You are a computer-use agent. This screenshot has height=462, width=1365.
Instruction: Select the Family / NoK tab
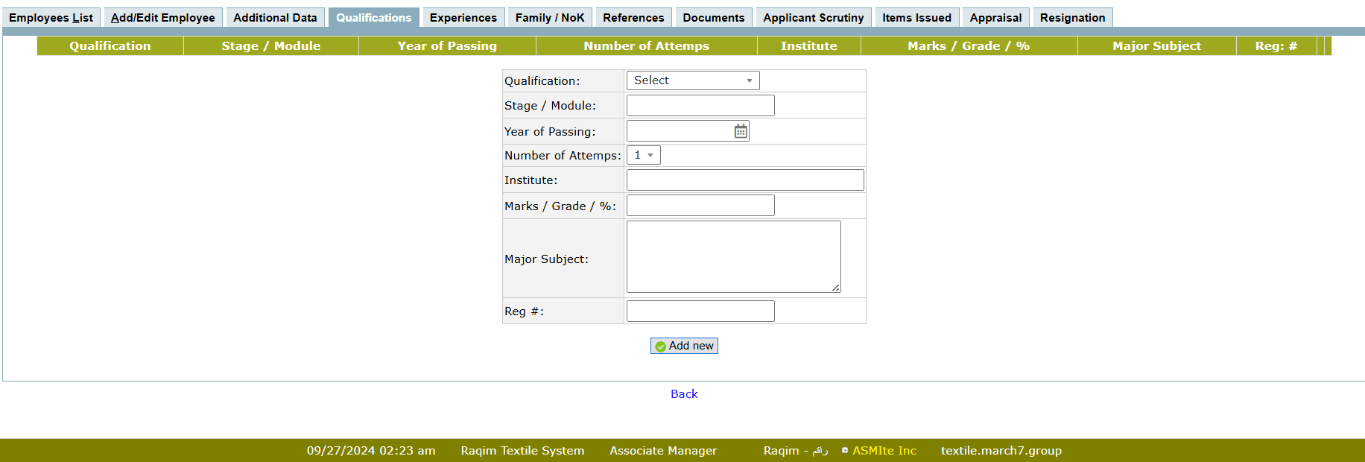coord(549,18)
